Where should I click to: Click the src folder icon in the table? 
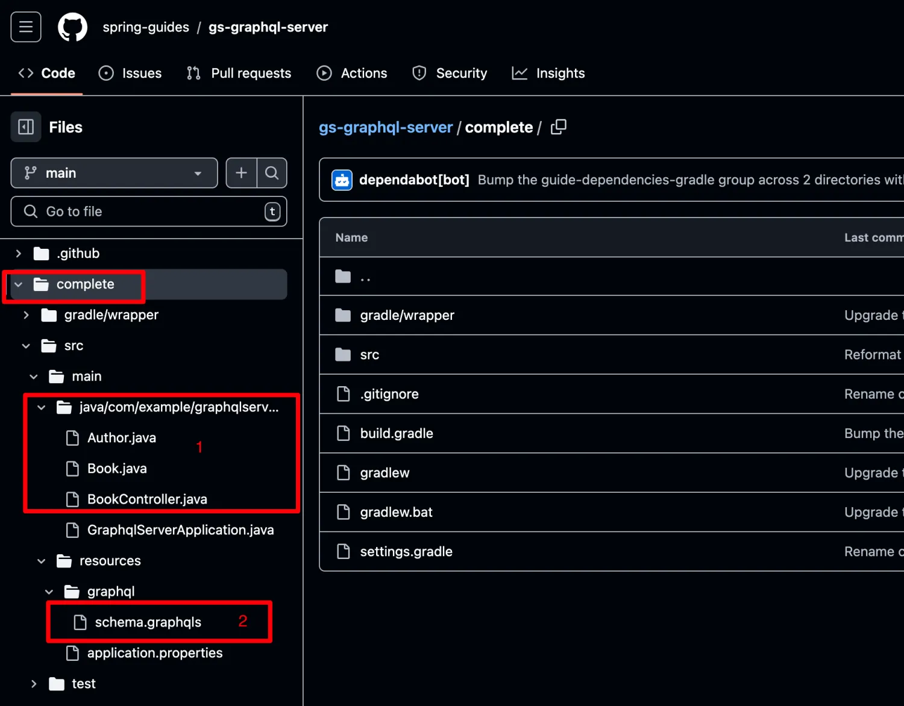click(x=343, y=355)
